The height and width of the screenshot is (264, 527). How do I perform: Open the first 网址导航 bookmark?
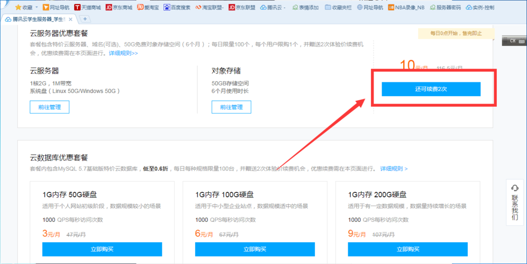[x=57, y=7]
